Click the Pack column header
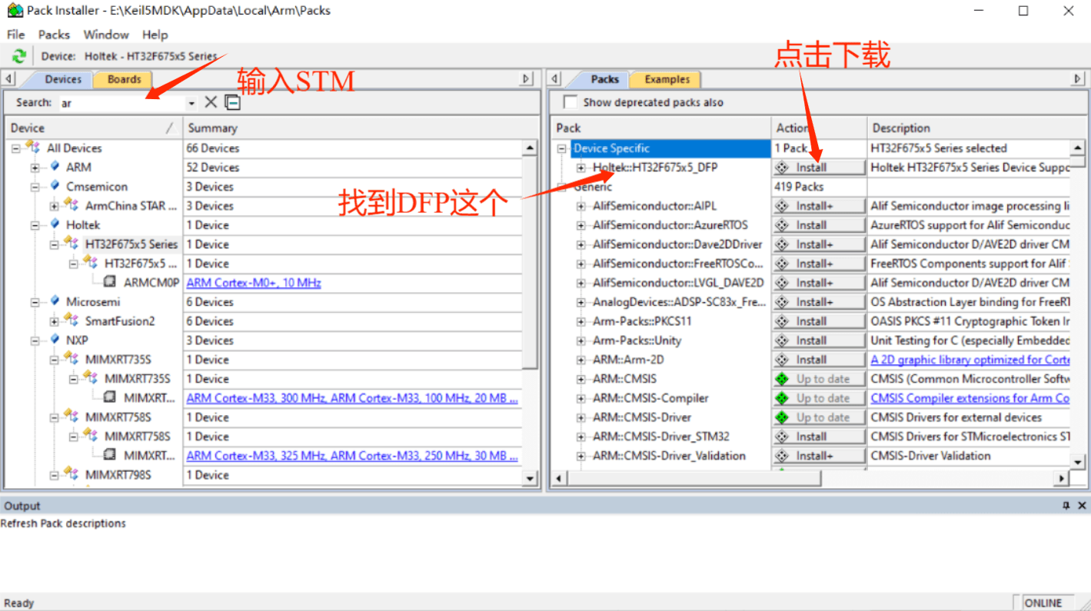The height and width of the screenshot is (611, 1091). pyautogui.click(x=662, y=128)
